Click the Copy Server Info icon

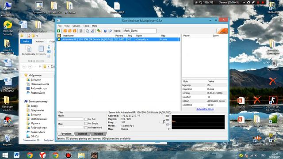coord(88,31)
